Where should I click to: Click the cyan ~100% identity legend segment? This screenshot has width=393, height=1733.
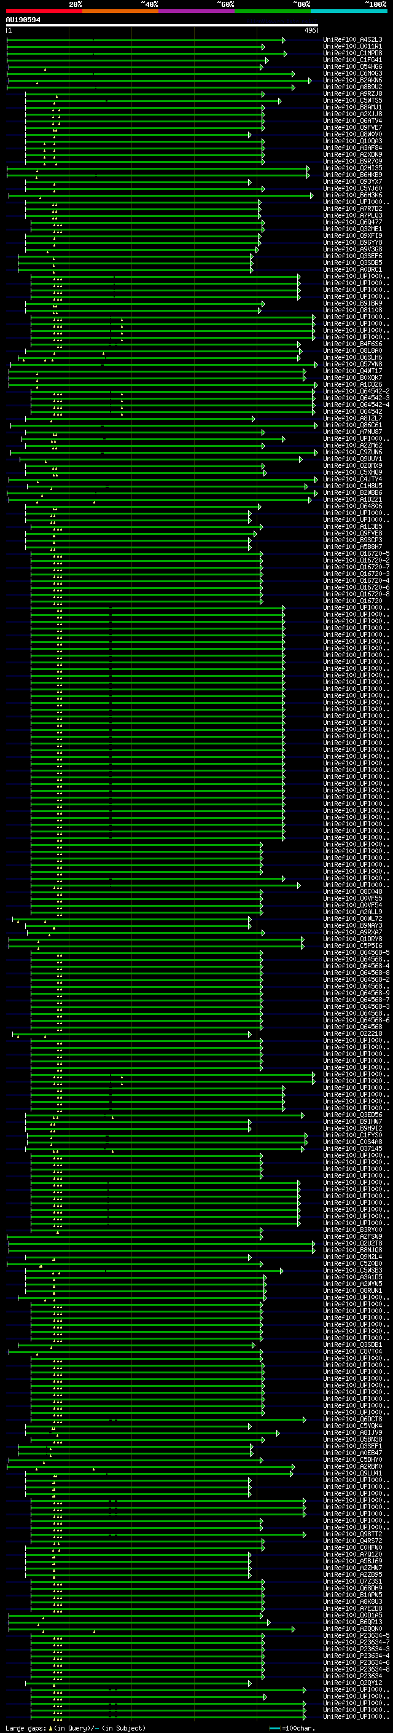pyautogui.click(x=349, y=11)
